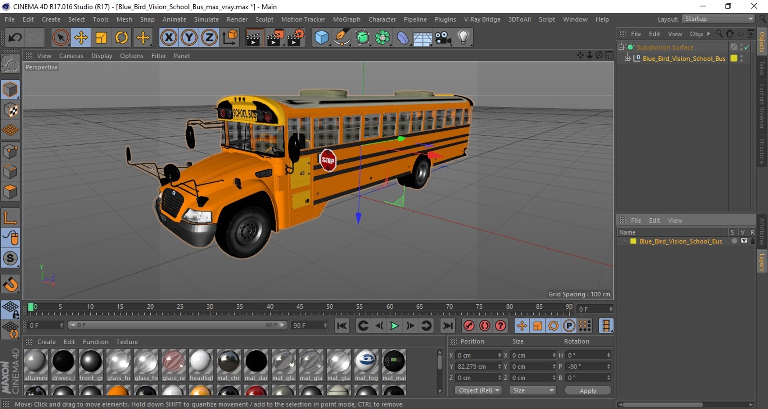The image size is (768, 409).
Task: Click Record Active Objects button
Action: pos(469,326)
